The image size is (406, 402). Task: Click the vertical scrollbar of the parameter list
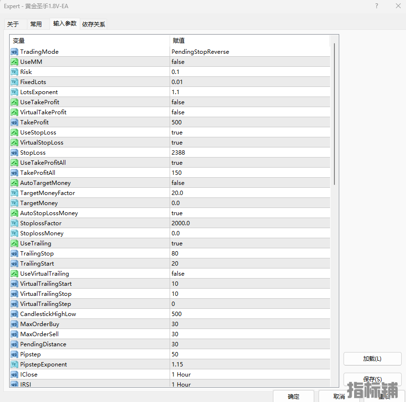coord(334,114)
